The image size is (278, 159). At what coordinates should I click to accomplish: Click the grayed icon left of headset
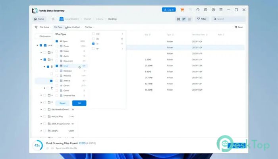tap(190, 10)
